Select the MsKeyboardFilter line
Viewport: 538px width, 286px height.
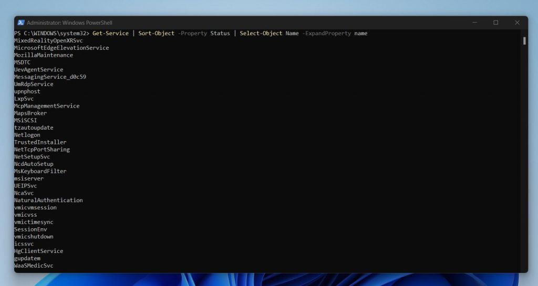(x=40, y=171)
